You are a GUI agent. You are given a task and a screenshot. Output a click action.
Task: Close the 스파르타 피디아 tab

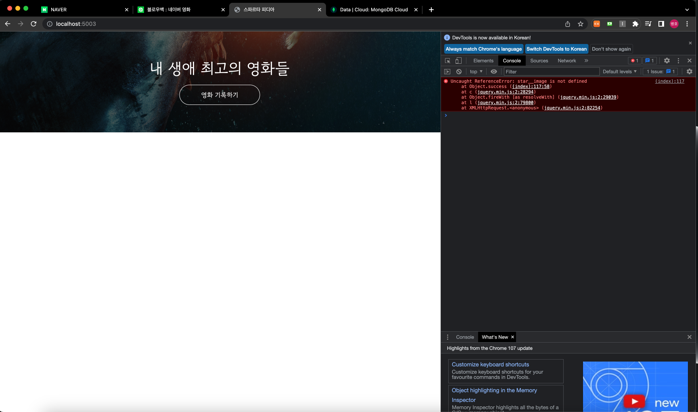coord(320,10)
